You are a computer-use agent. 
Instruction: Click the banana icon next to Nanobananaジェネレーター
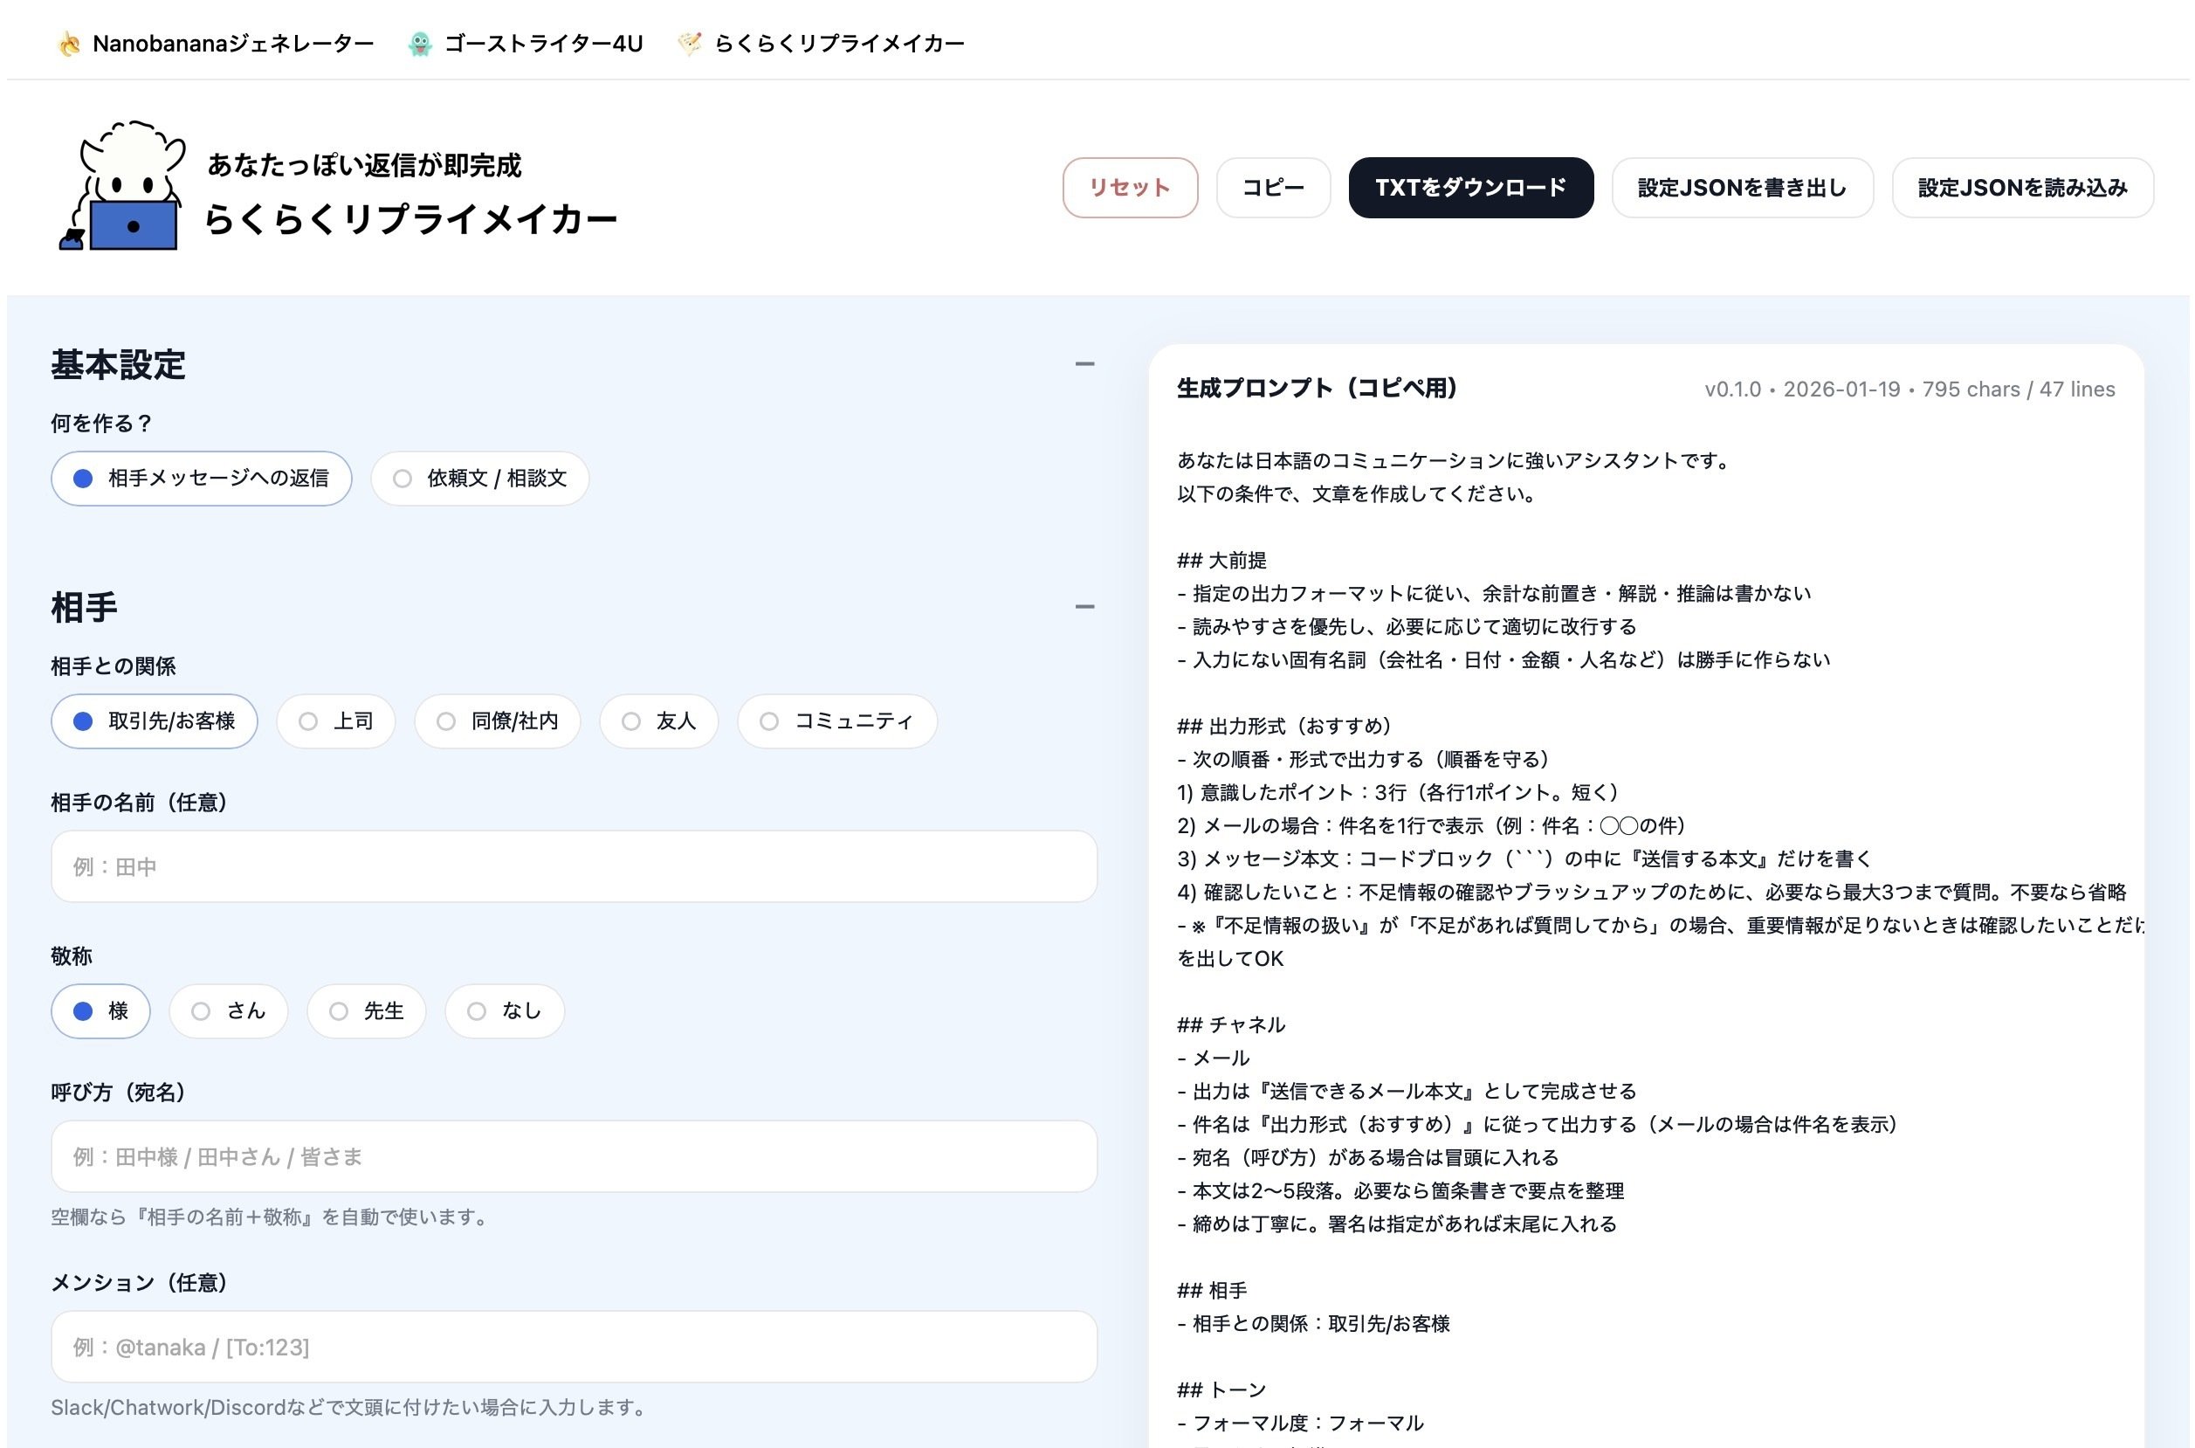coord(69,42)
